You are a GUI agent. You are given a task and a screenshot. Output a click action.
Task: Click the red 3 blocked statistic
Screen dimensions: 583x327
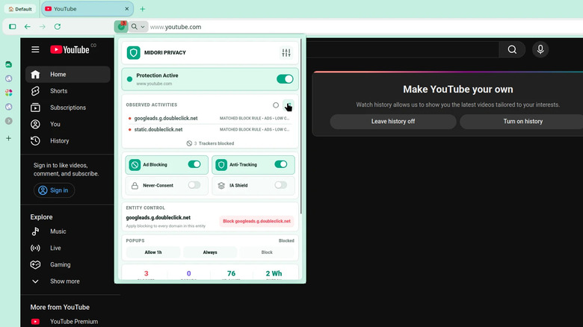pos(146,273)
